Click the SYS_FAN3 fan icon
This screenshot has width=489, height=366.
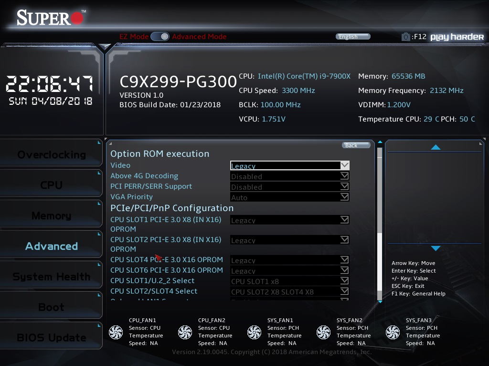393,332
